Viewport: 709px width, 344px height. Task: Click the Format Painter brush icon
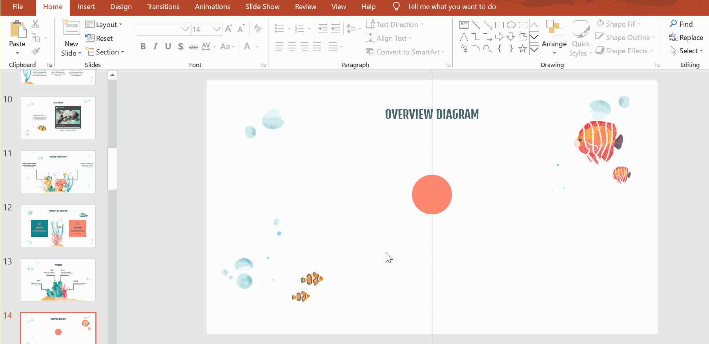point(35,51)
